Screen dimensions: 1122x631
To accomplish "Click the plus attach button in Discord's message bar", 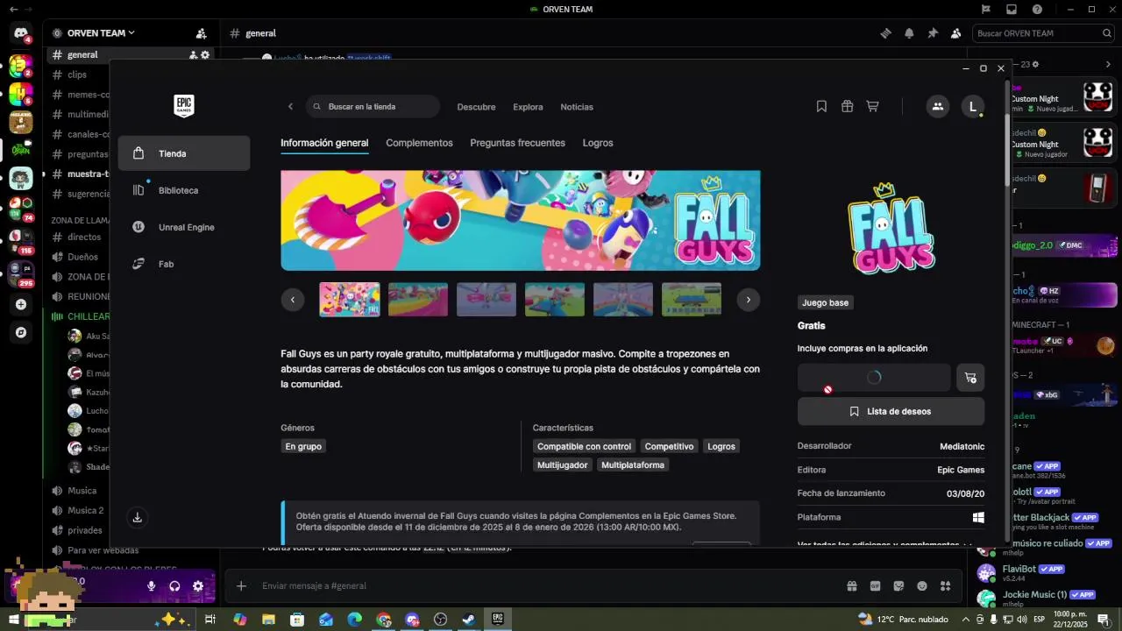I will click(241, 585).
